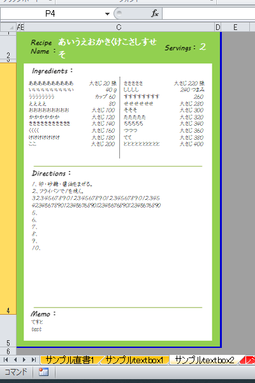Image resolution: width=255 pixels, height=383 pixels.
Task: Select column E header
Action: [x=235, y=27]
